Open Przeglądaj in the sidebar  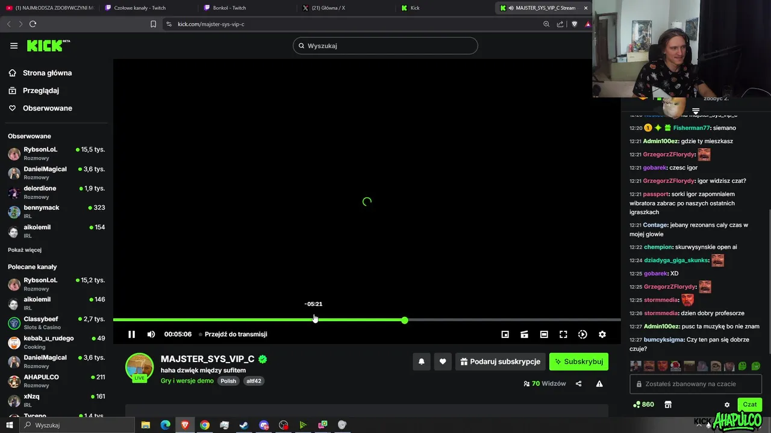pyautogui.click(x=40, y=90)
